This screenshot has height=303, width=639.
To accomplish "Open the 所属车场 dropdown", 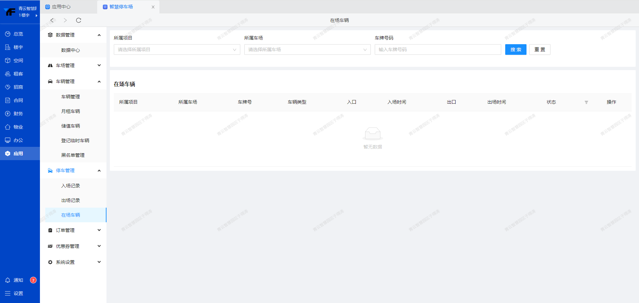I will 307,50.
